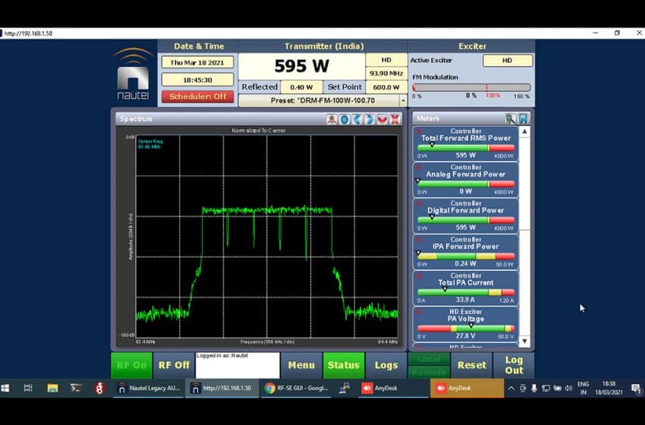Click the magnifier icon in Meters header
Image resolution: width=645 pixels, height=425 pixels.
(x=511, y=118)
